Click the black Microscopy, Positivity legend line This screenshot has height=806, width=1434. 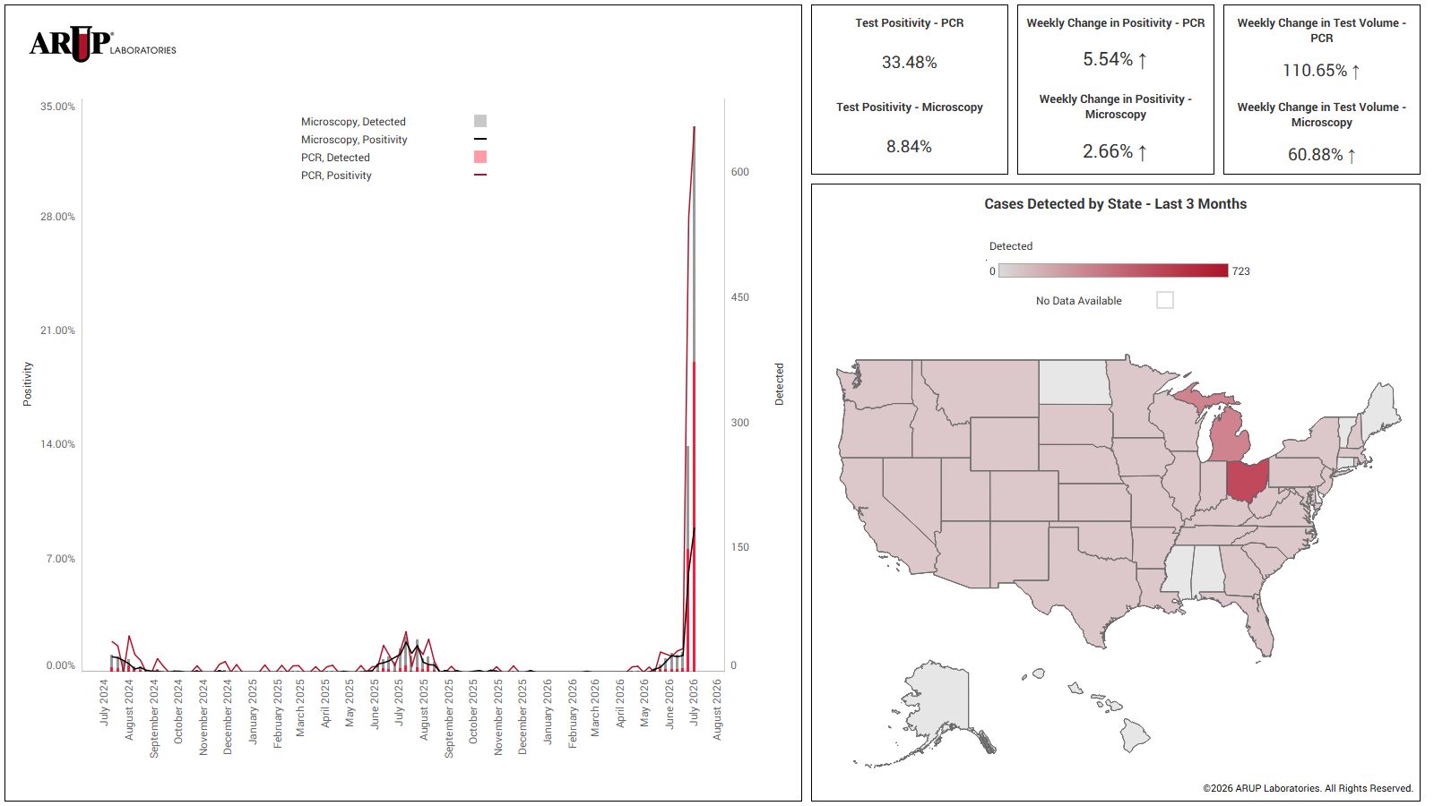tap(480, 139)
